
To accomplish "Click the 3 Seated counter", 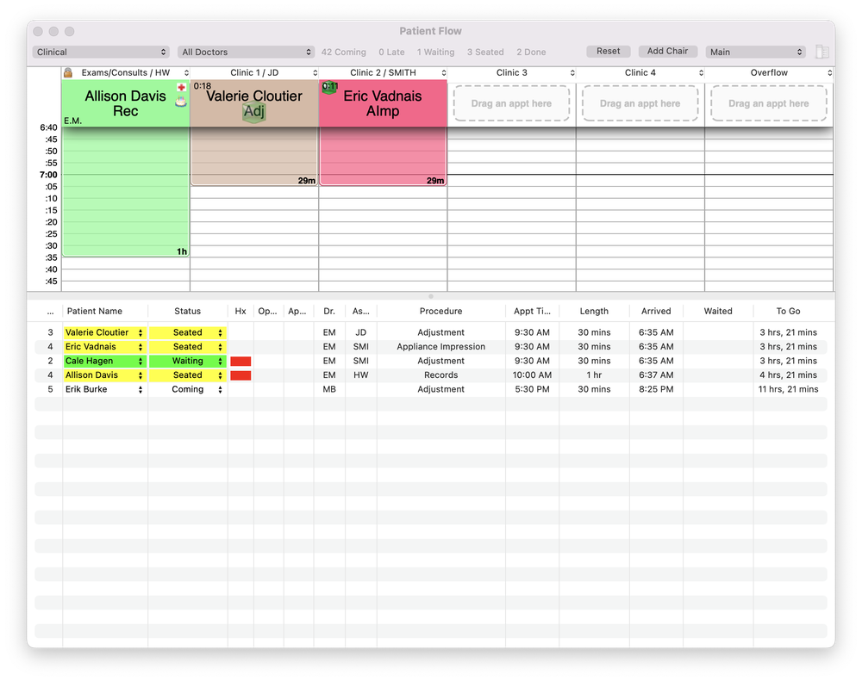I will (x=485, y=53).
